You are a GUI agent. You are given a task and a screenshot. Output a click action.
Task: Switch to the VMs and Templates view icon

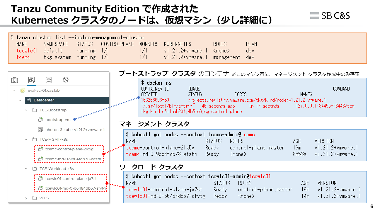coord(31,80)
